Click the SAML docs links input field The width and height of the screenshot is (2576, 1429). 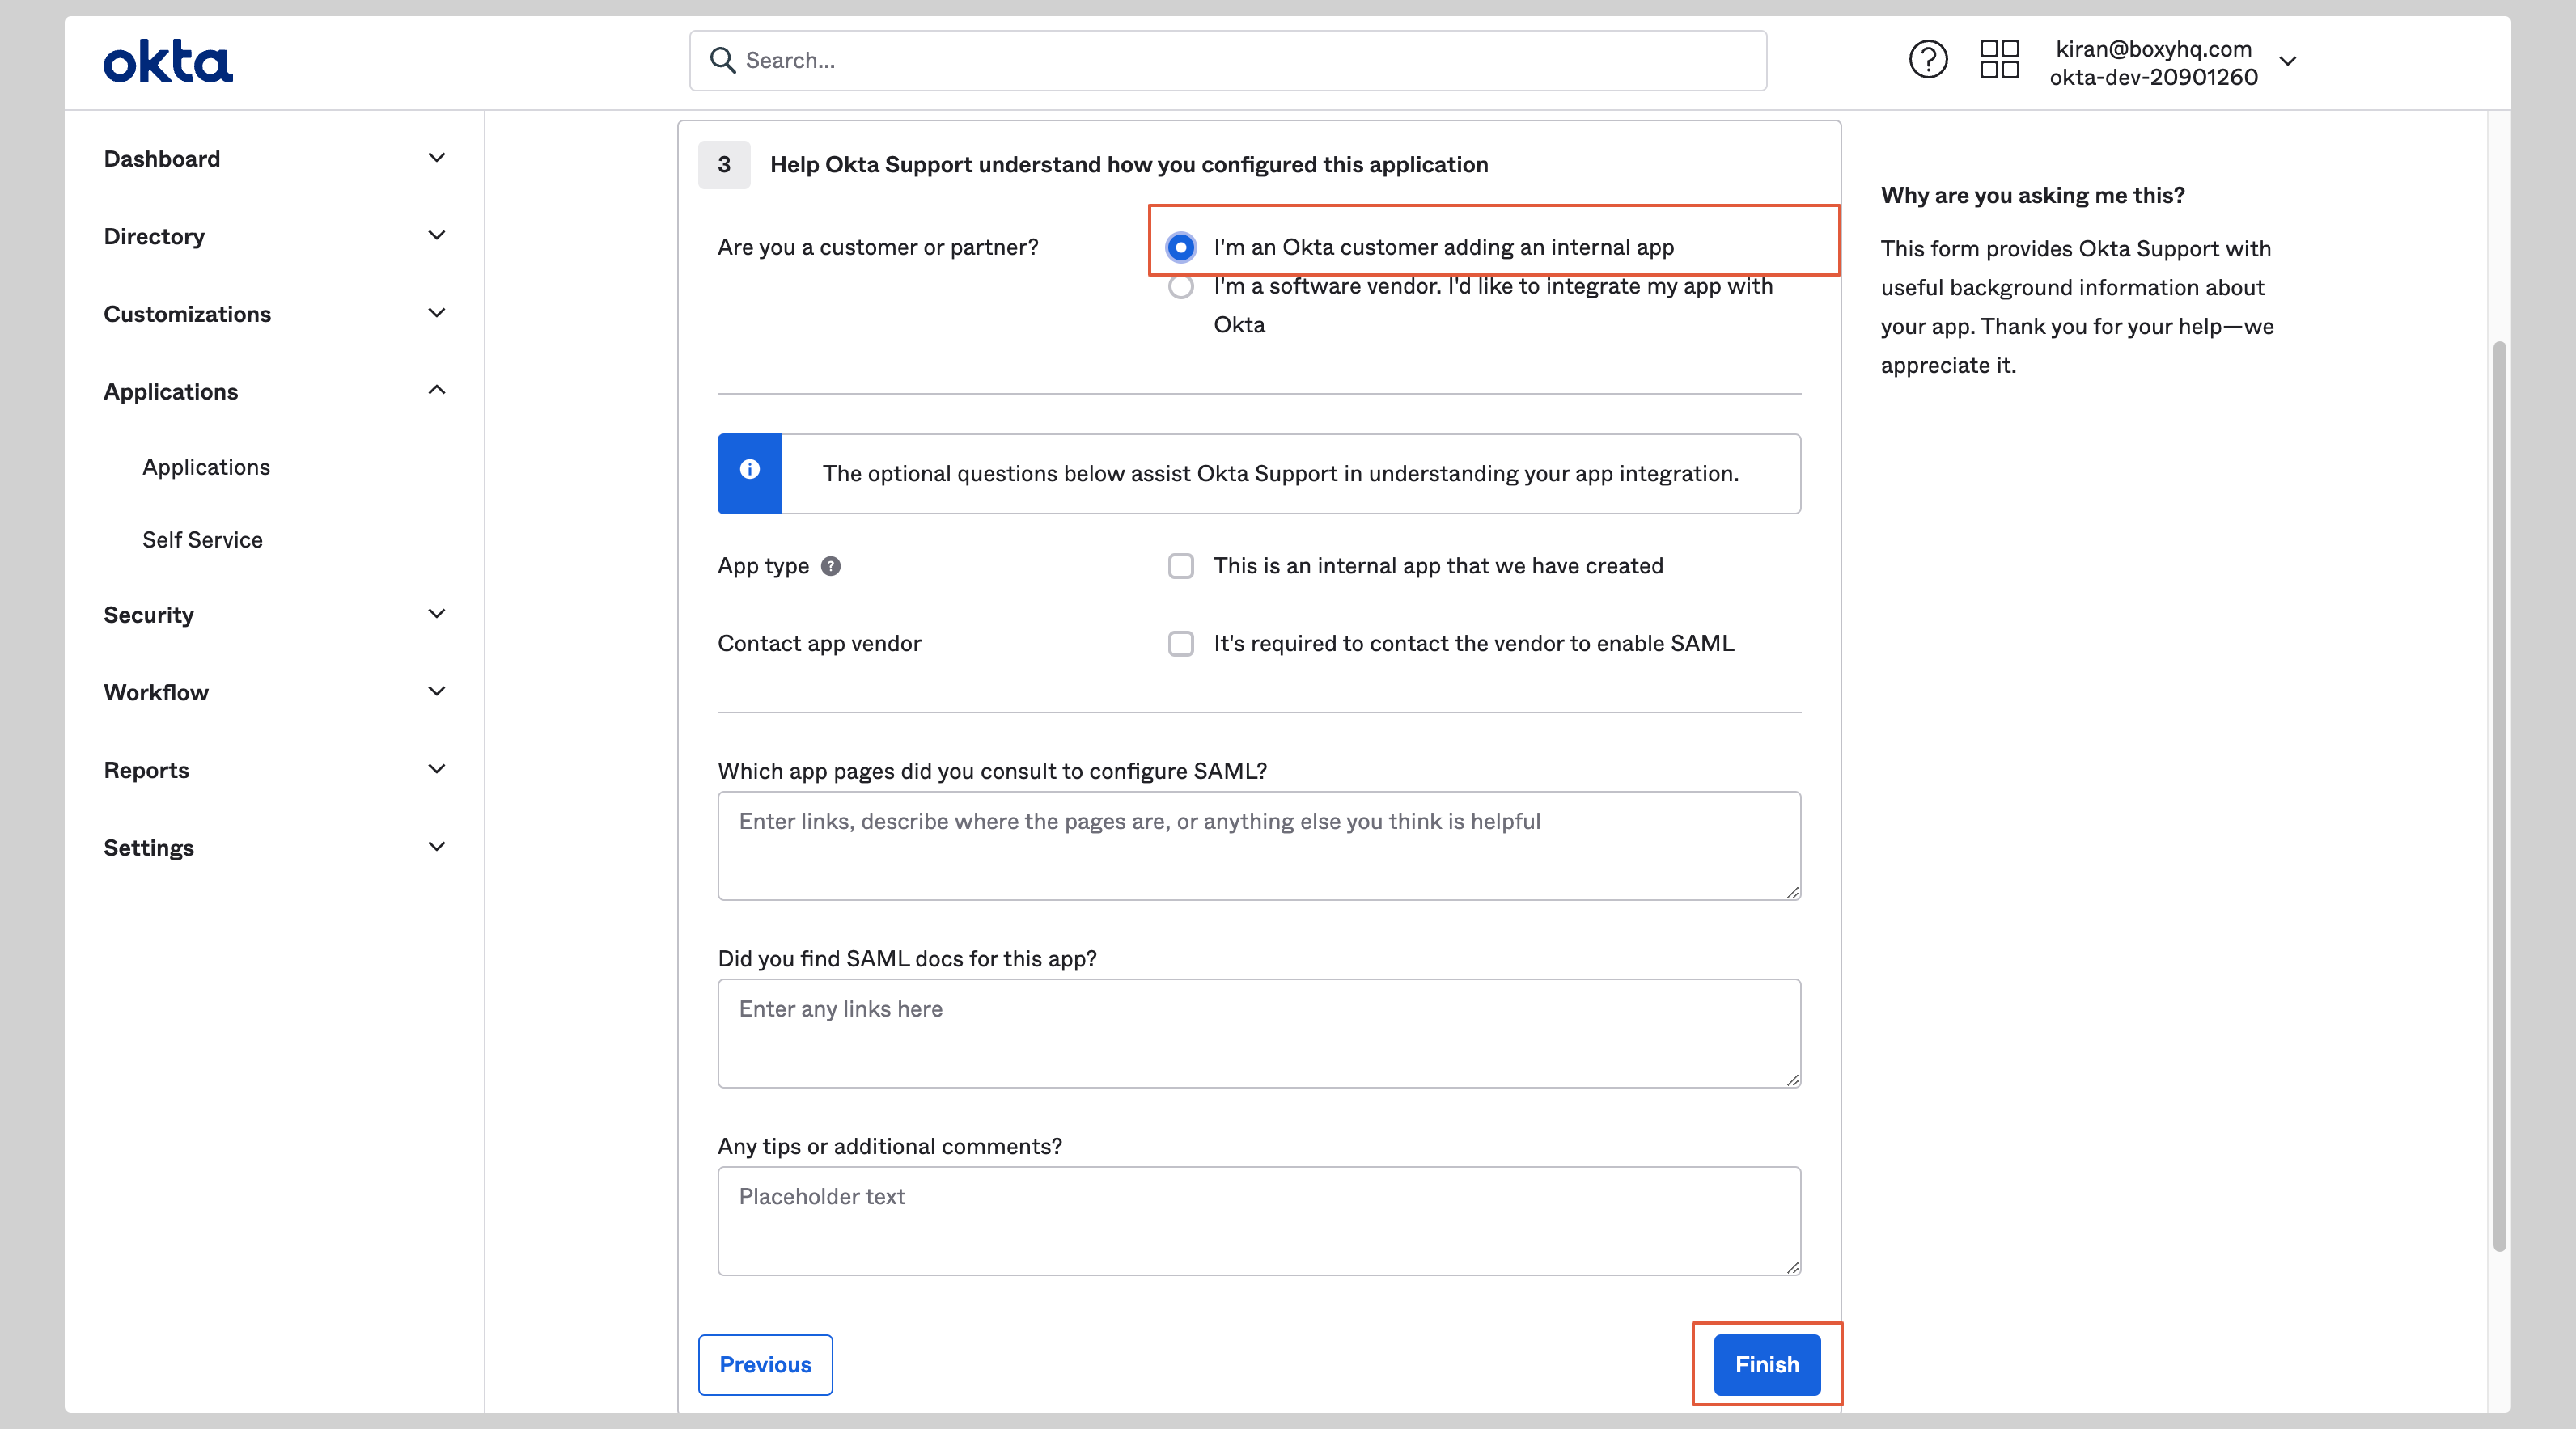(x=1257, y=1034)
